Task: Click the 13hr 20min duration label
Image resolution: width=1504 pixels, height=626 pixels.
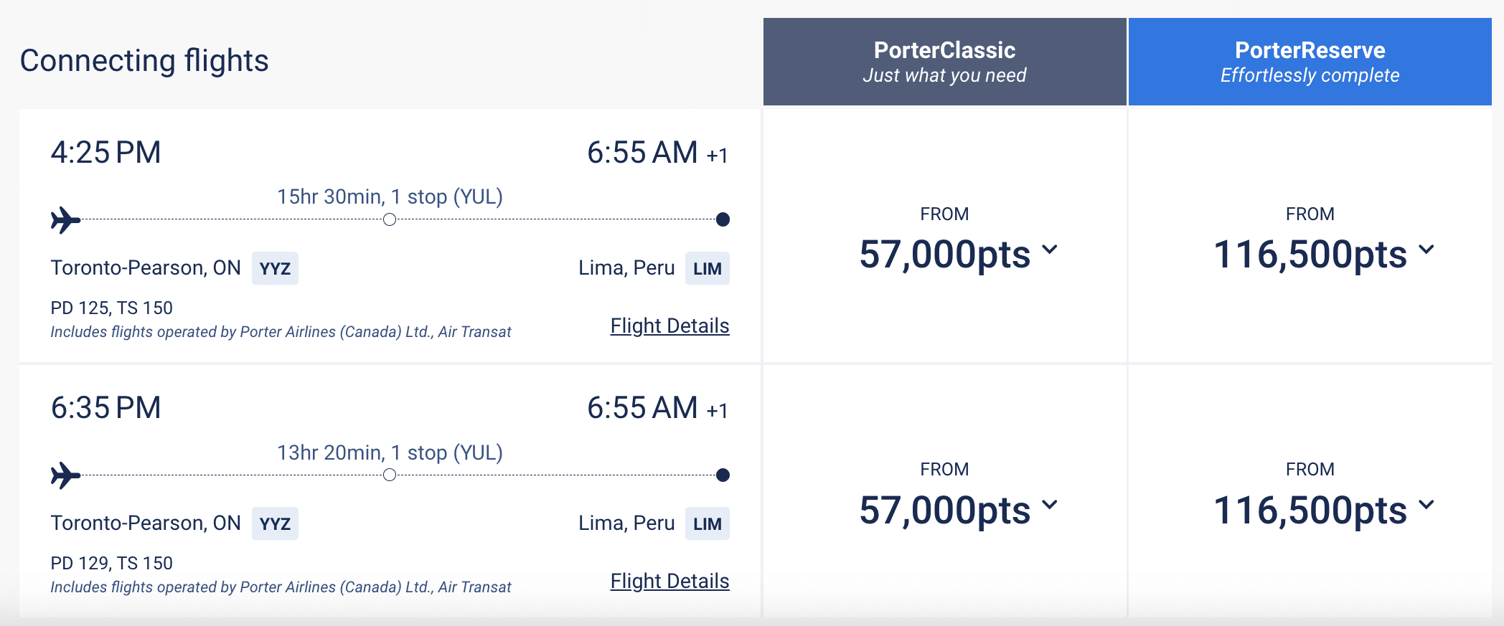Action: (390, 452)
